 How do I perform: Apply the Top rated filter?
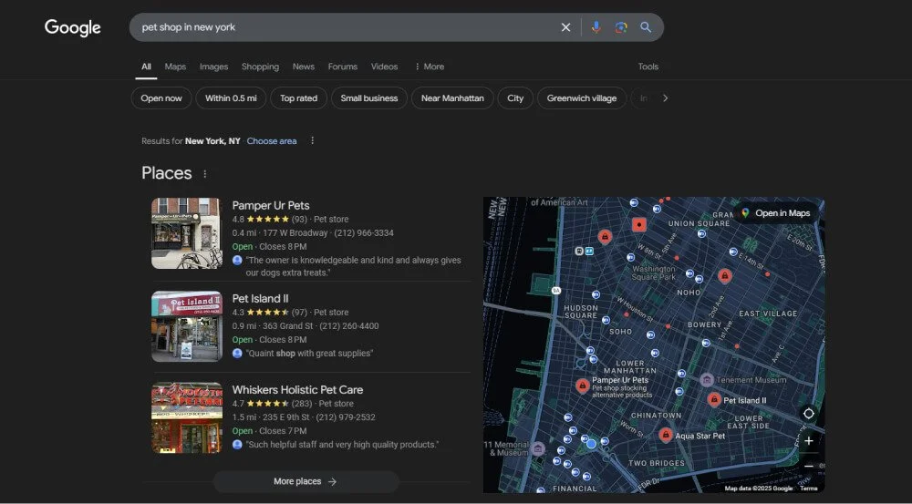click(x=299, y=98)
